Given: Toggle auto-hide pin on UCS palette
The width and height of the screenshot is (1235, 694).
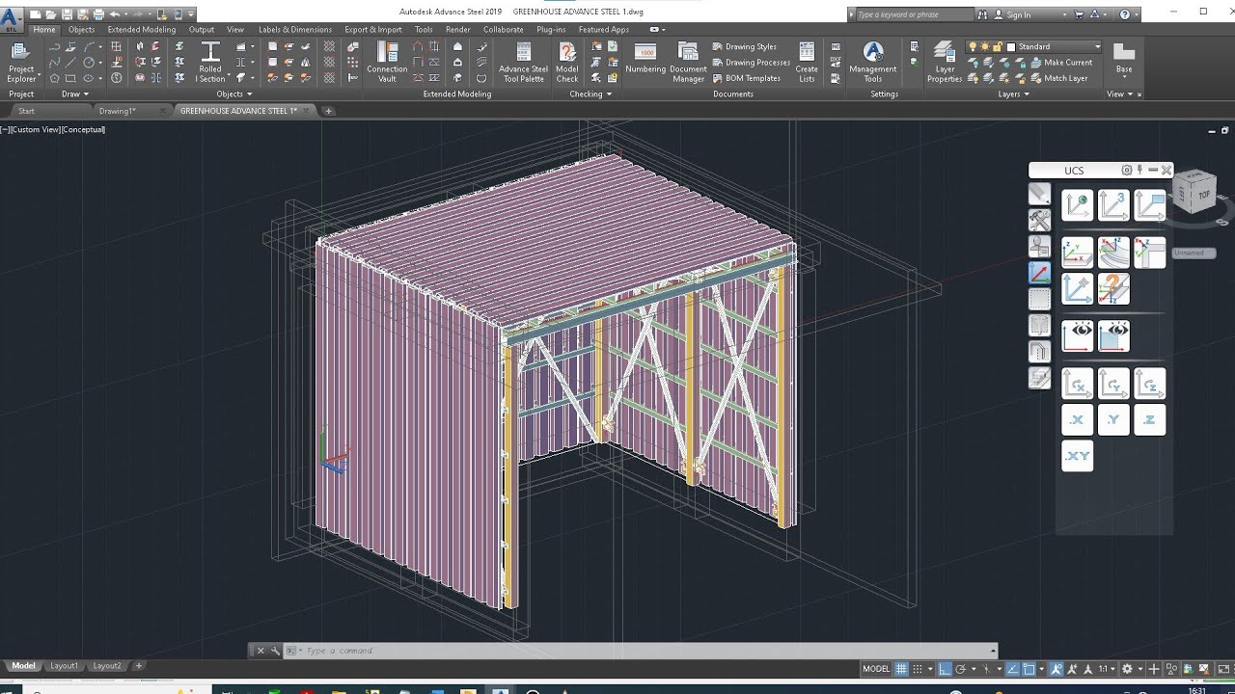Looking at the screenshot, I should [x=1139, y=170].
